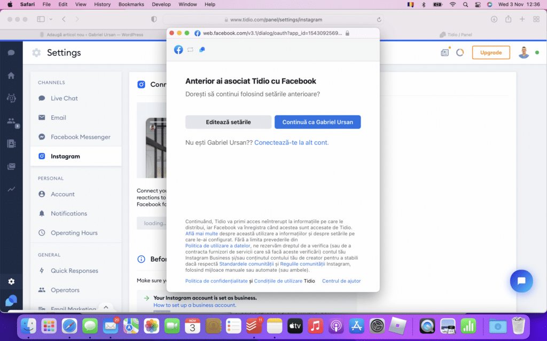
Task: Switch to the WordPress Adaugă articol nou tab
Action: (91, 35)
